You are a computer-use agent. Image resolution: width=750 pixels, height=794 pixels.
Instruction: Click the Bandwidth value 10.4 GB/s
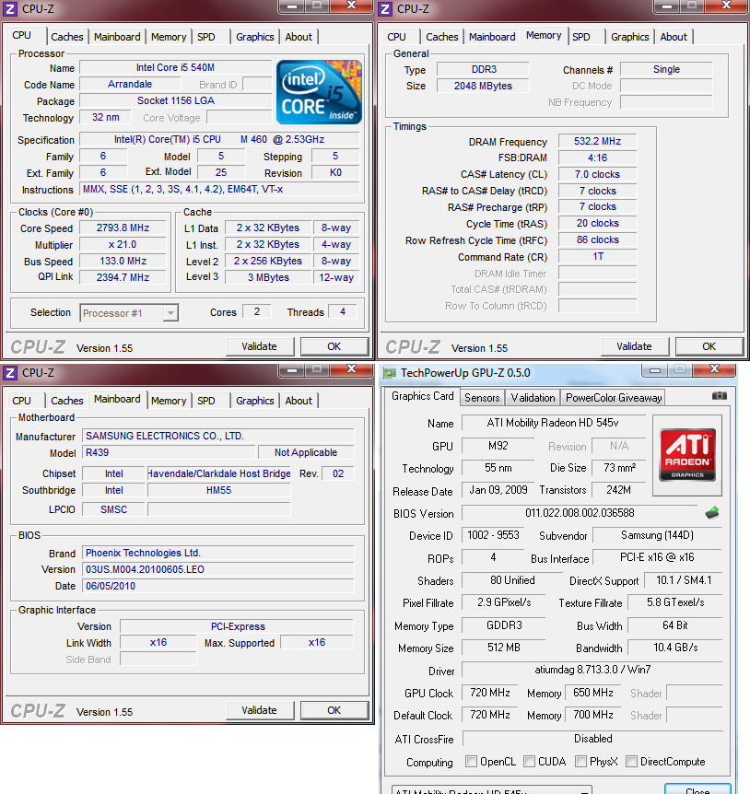click(x=675, y=648)
